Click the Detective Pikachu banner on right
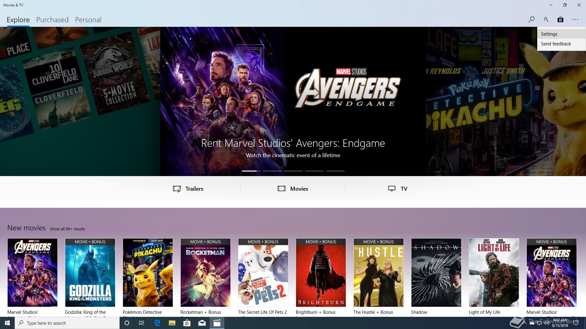Viewport: 586px width, 329px height. click(x=506, y=101)
